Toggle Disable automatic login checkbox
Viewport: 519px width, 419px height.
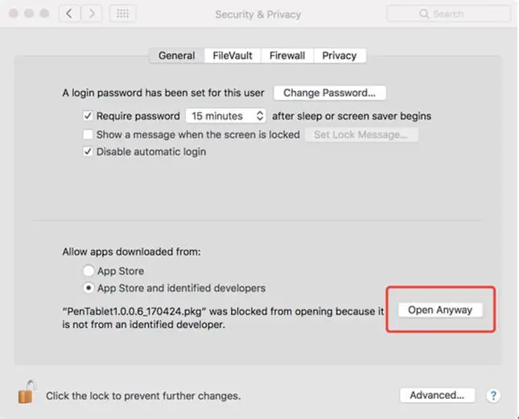tap(89, 152)
